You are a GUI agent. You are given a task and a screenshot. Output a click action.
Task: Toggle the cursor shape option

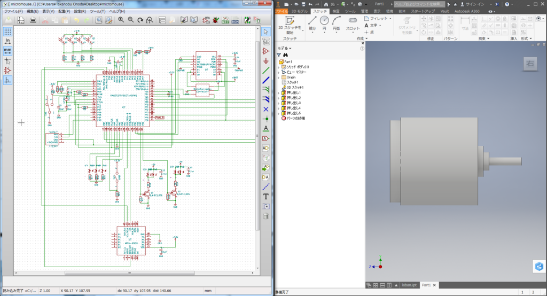pyautogui.click(x=7, y=61)
